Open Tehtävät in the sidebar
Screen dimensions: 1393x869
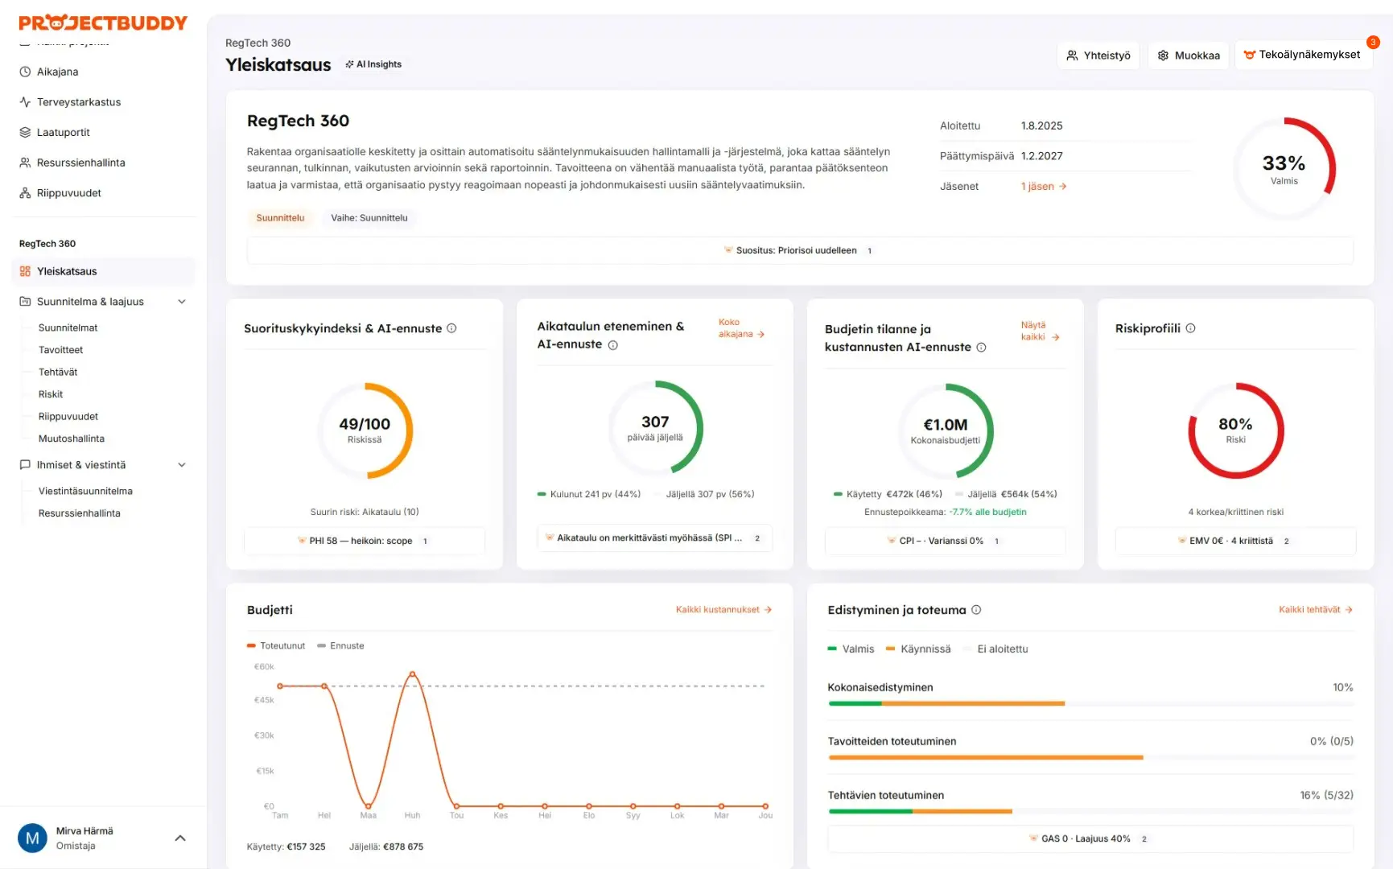coord(58,373)
